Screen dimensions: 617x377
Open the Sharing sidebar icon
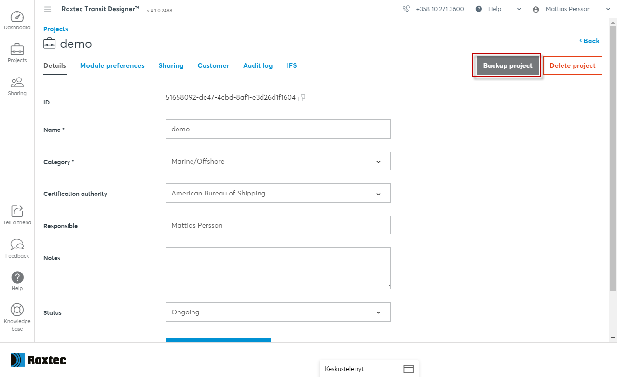tap(17, 83)
